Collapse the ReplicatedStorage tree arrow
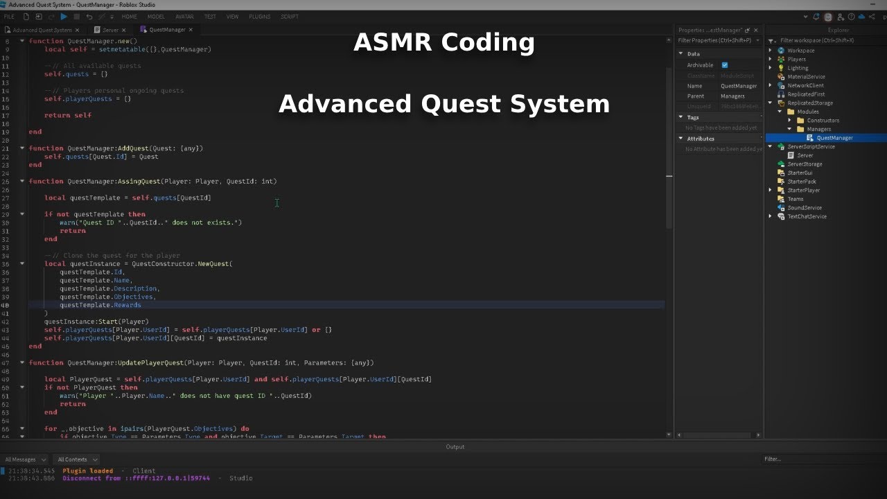The image size is (887, 499). [x=771, y=103]
